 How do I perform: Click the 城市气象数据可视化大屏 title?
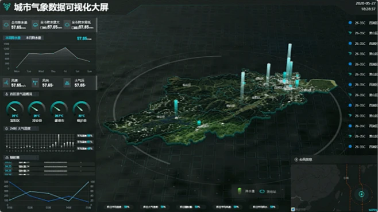click(61, 7)
